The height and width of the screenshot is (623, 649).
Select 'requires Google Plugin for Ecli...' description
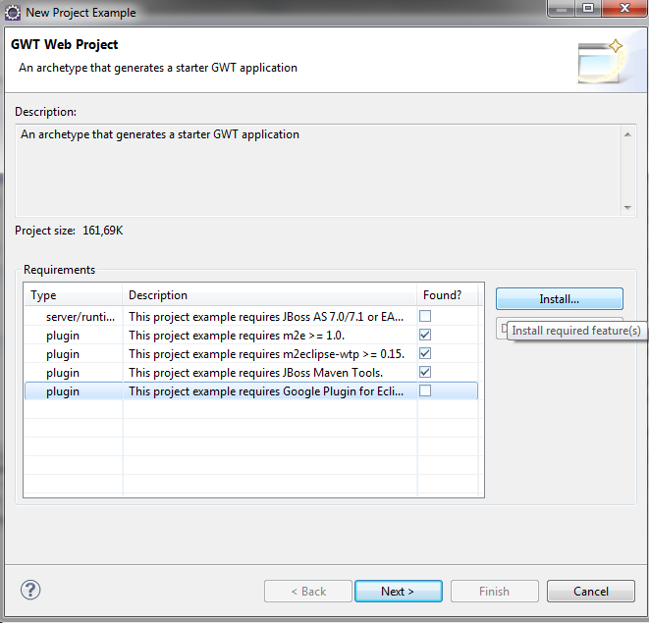coord(266,390)
